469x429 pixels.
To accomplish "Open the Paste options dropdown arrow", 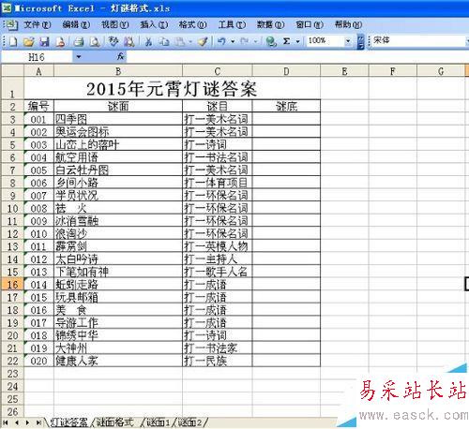I will tap(190, 41).
